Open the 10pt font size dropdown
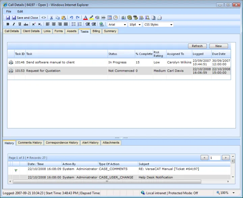Image resolution: width=243 pixels, height=198 pixels. [135, 25]
